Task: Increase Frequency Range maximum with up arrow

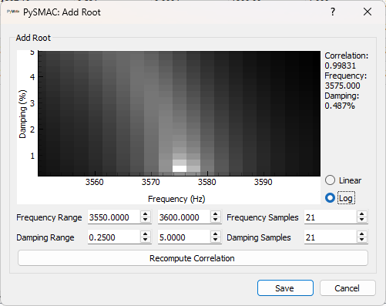Action: [216, 214]
